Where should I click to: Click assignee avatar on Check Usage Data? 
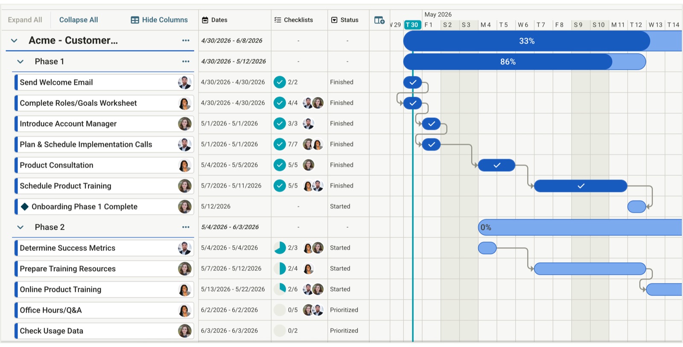[184, 331]
